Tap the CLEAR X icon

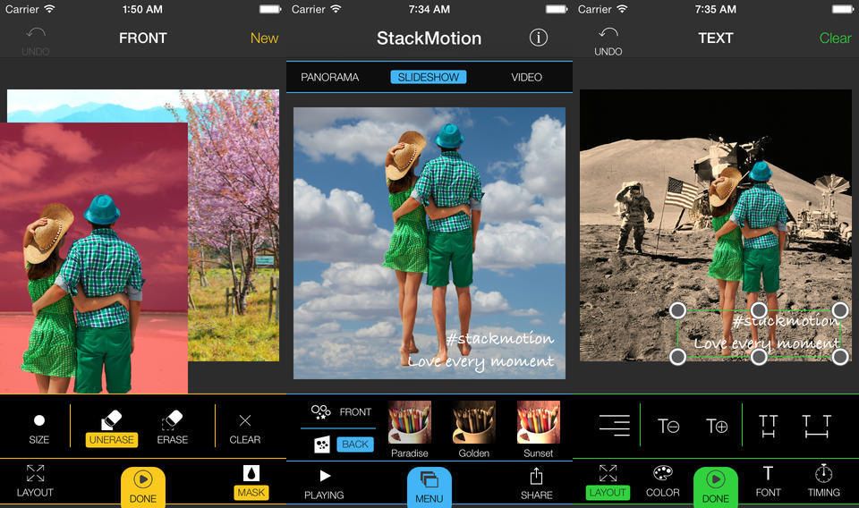tap(244, 428)
